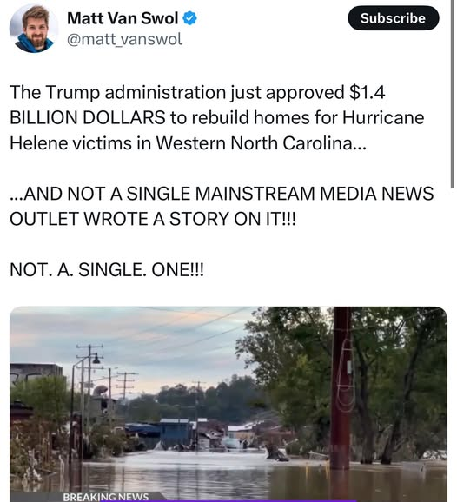Subscribe to Matt Van Swol
Image resolution: width=457 pixels, height=502 pixels.
click(394, 18)
